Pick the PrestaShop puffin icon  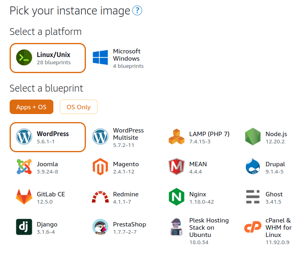pyautogui.click(x=100, y=227)
